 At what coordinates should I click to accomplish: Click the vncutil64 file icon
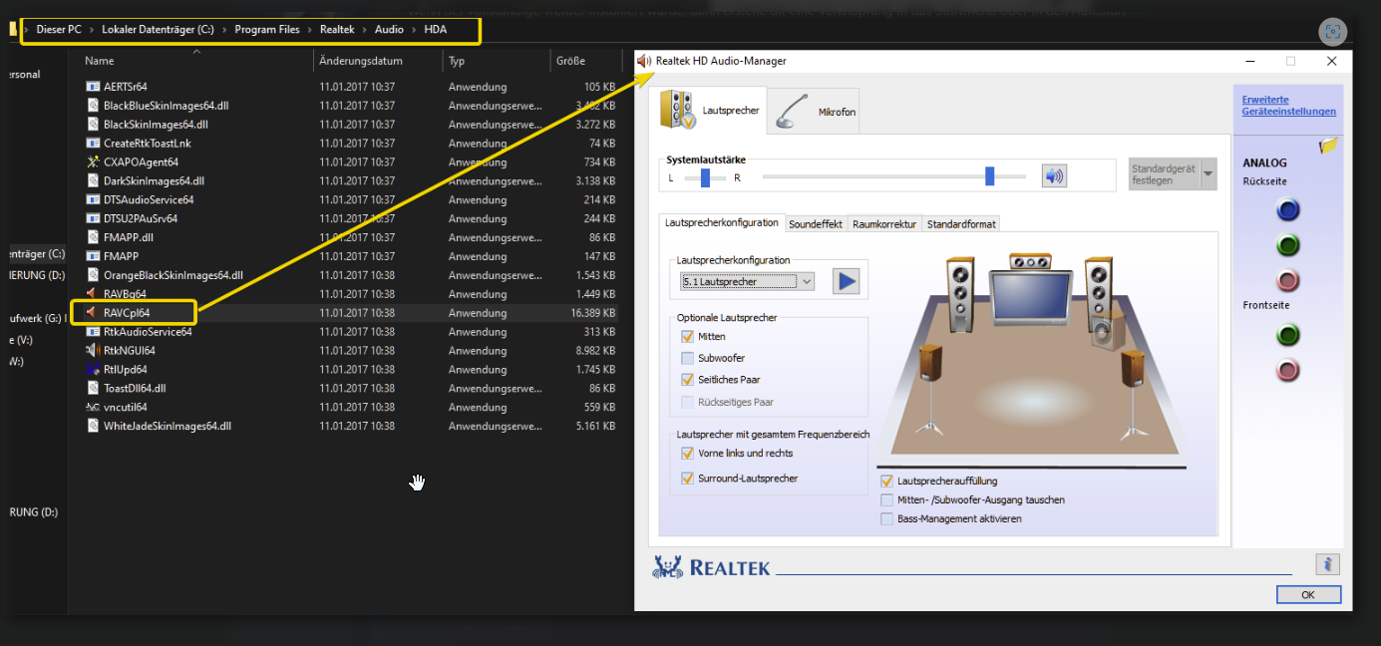point(93,407)
